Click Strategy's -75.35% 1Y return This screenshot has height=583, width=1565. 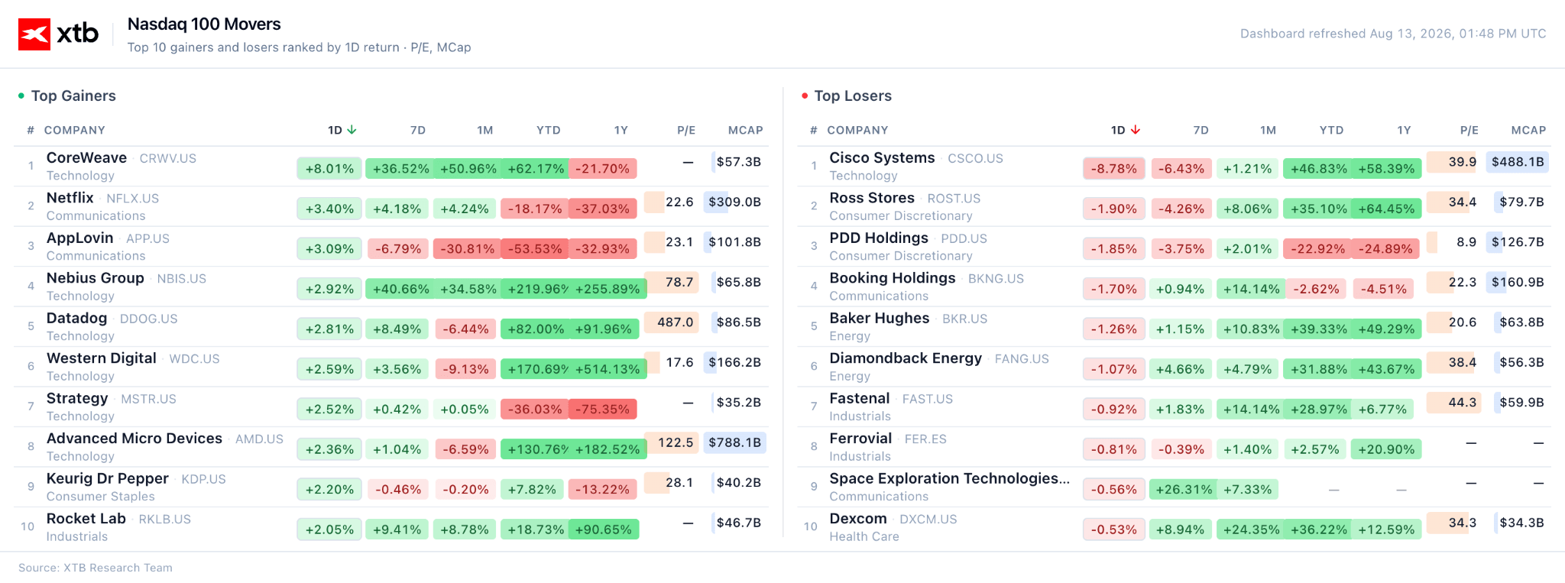(x=603, y=410)
